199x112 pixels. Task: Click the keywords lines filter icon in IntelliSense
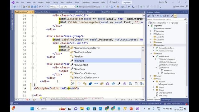130,84
